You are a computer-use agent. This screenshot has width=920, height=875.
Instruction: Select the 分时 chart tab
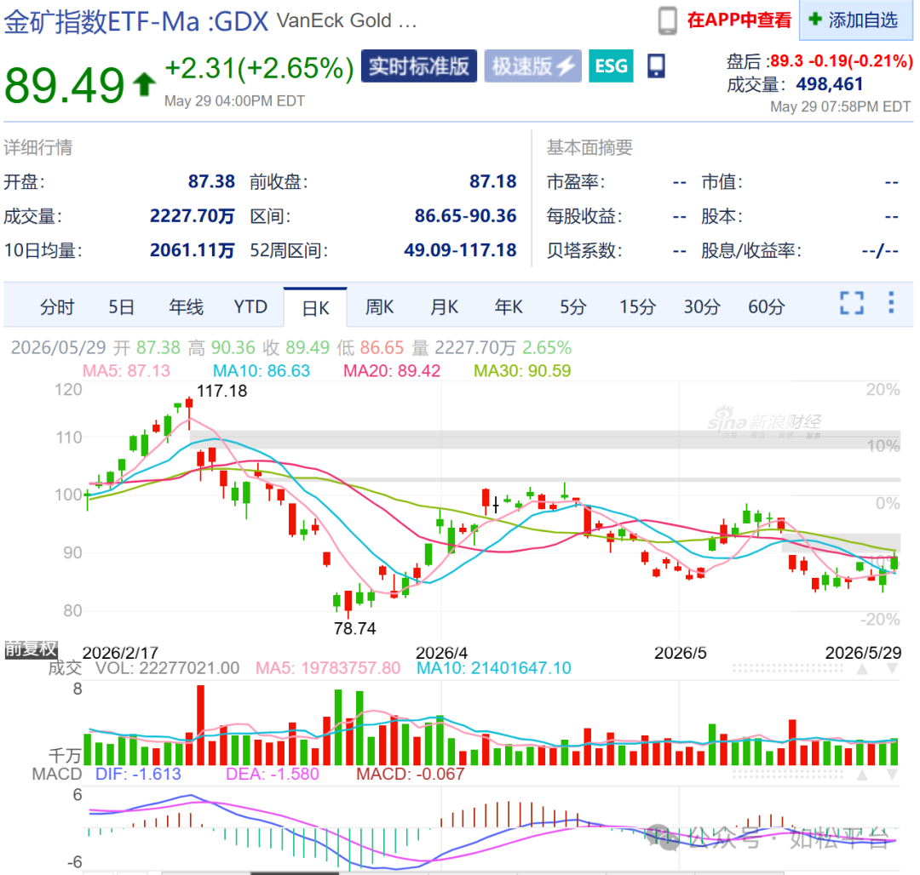point(57,306)
